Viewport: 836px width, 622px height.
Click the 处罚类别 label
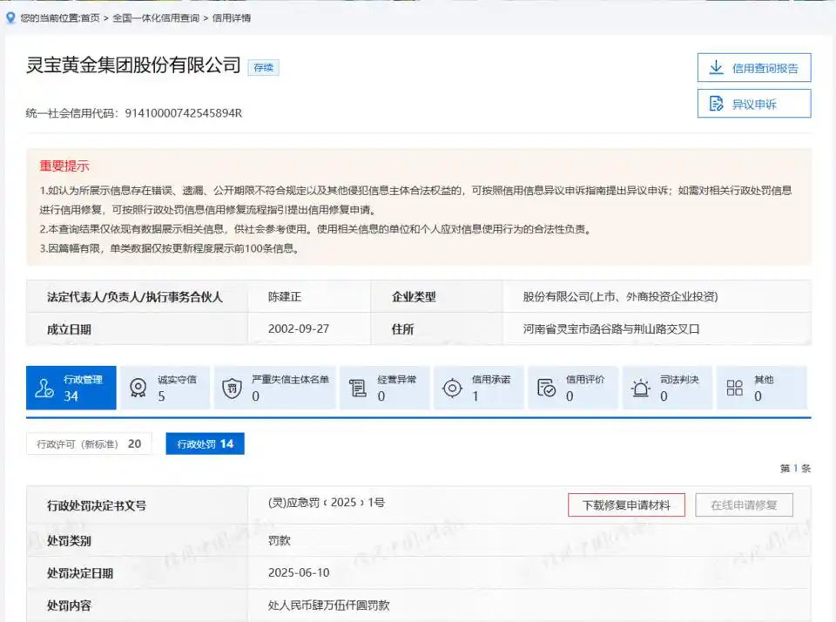pyautogui.click(x=69, y=541)
